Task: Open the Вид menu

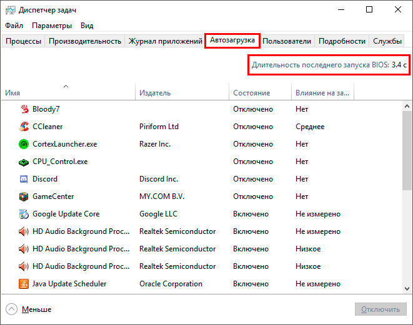Action: click(87, 26)
